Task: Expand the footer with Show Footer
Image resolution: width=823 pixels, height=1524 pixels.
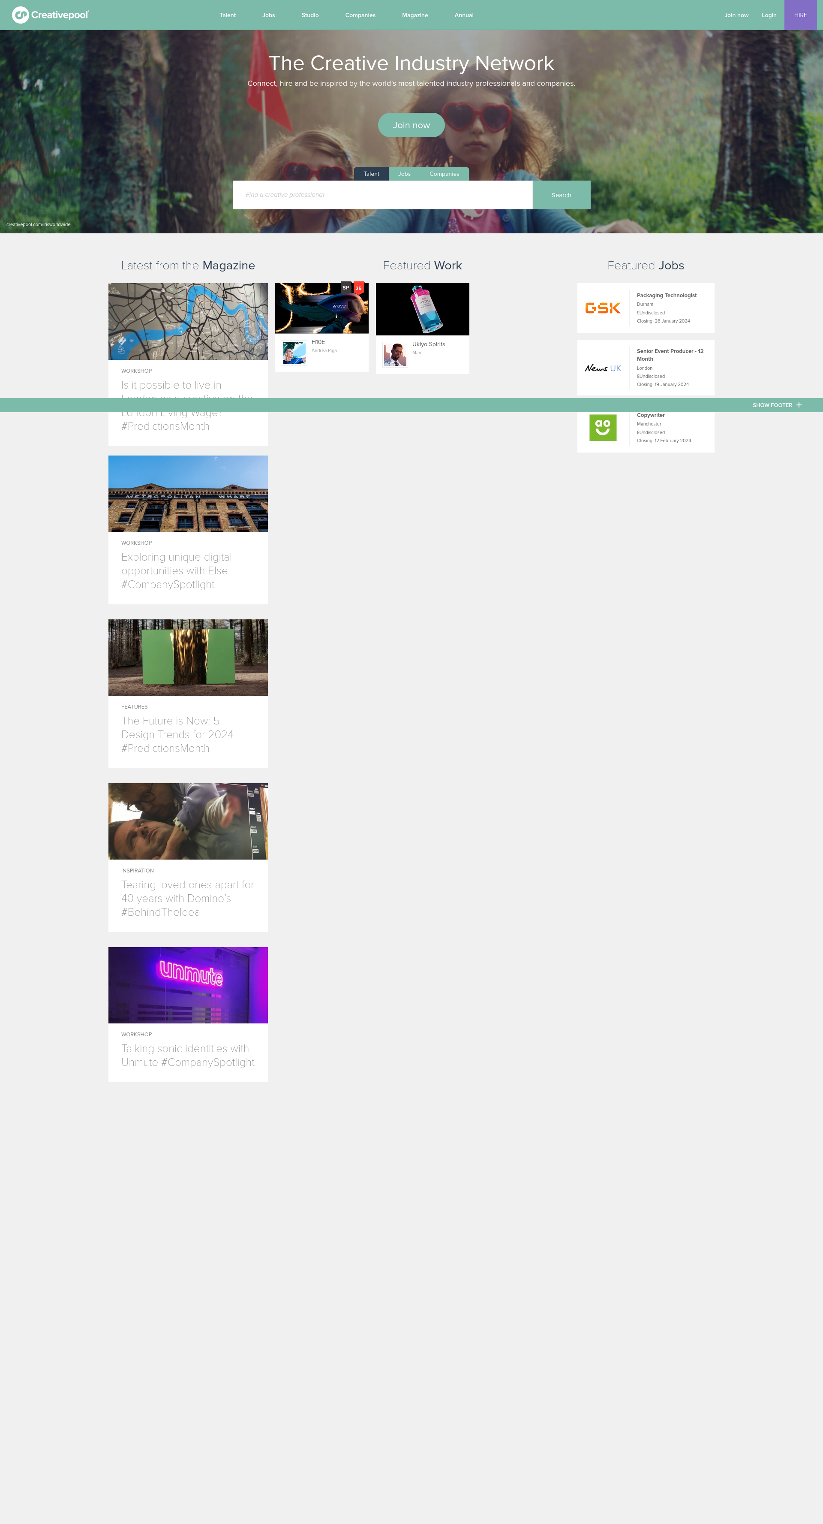Action: (772, 405)
